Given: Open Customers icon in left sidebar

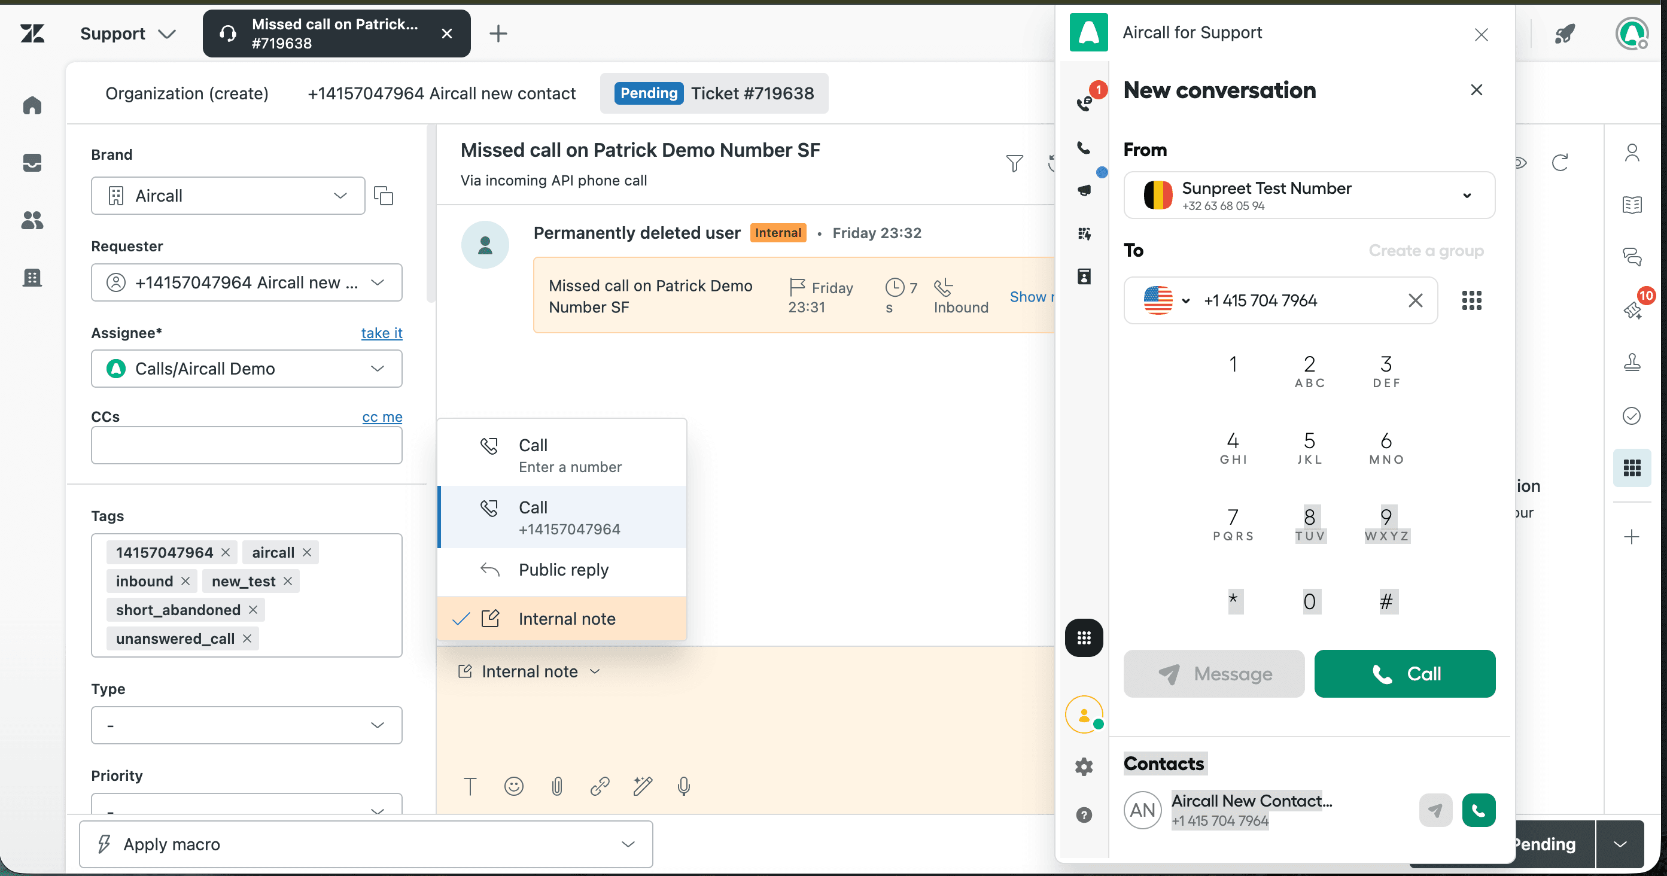Looking at the screenshot, I should (x=32, y=220).
